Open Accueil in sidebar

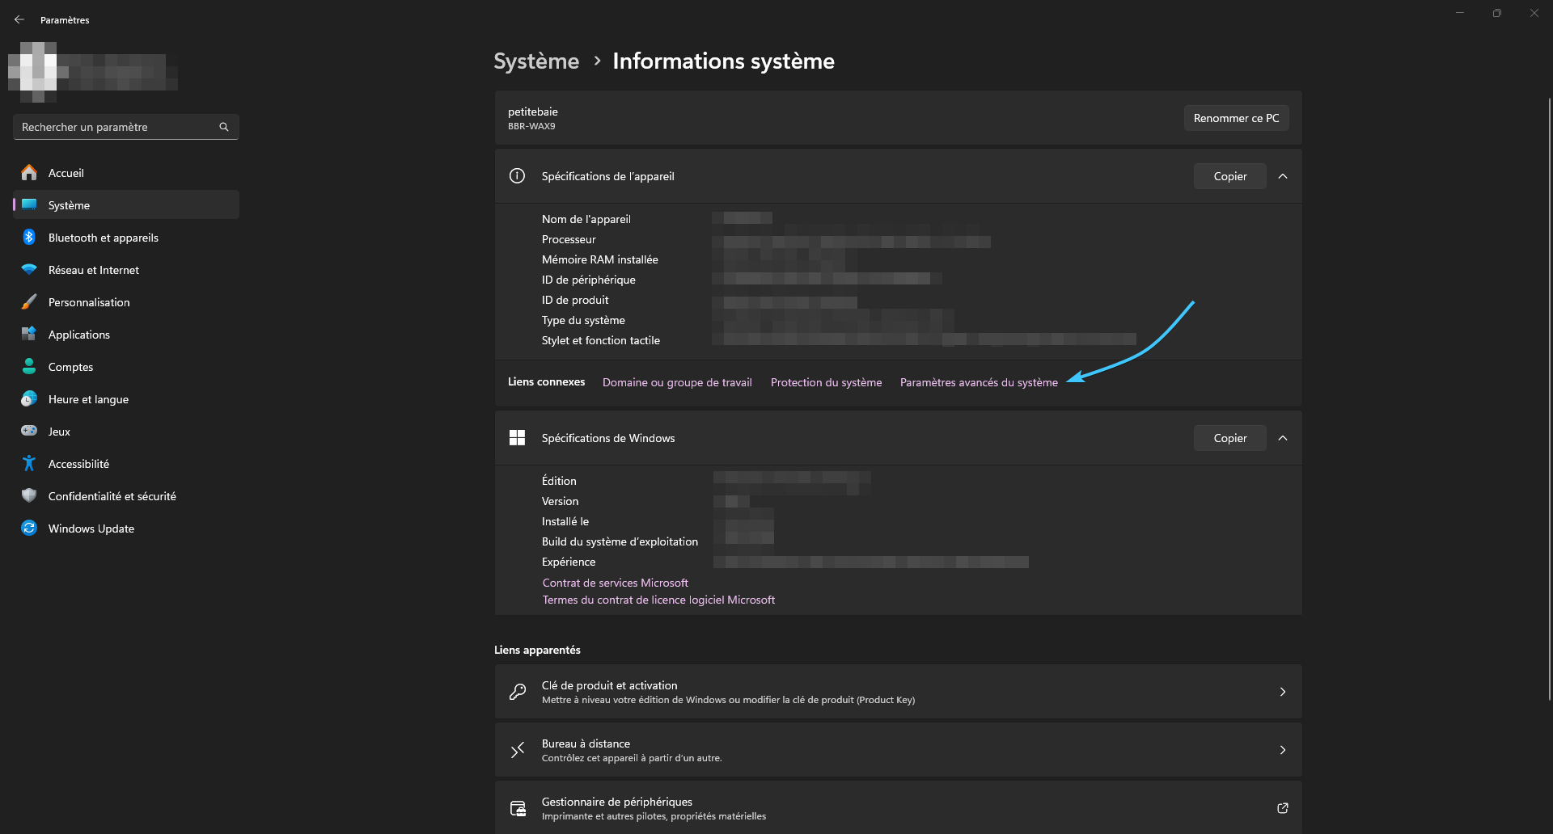(126, 173)
